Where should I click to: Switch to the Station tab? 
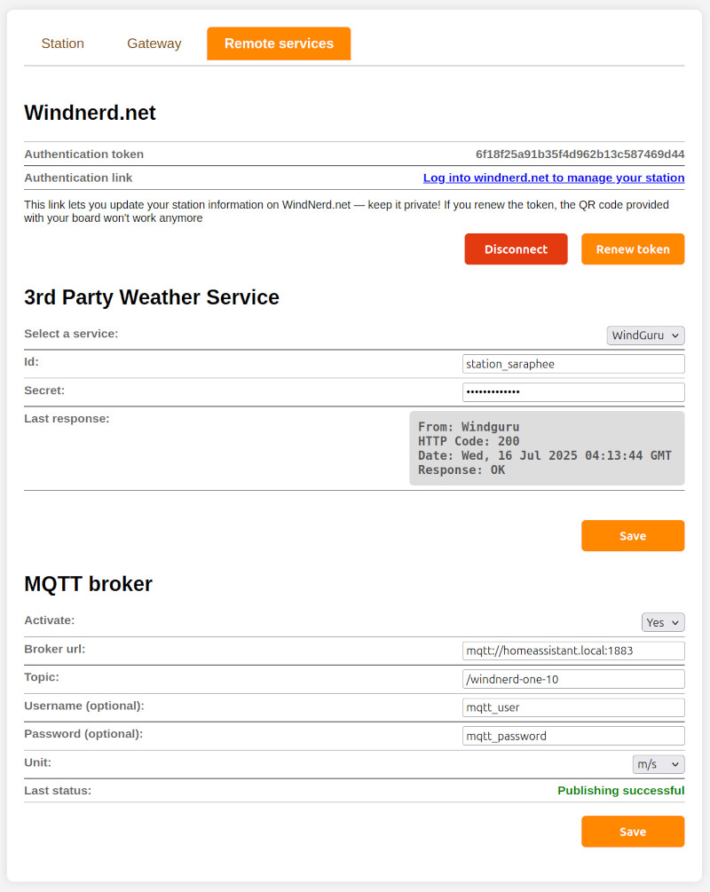(62, 43)
